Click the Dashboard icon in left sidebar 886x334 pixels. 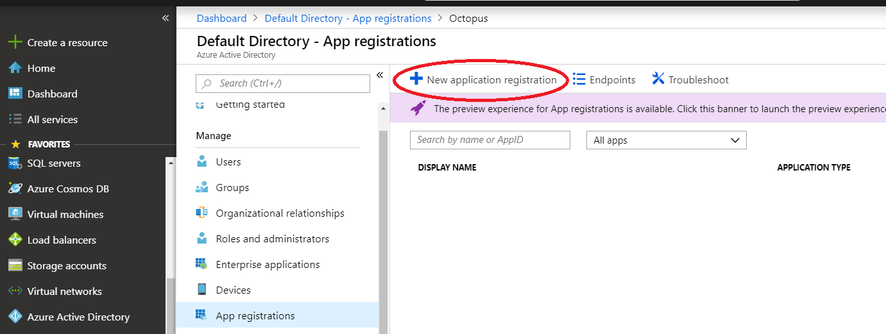[15, 94]
